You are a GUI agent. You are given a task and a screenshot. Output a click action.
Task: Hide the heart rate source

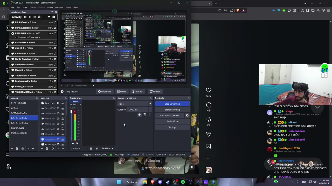(x=58, y=103)
